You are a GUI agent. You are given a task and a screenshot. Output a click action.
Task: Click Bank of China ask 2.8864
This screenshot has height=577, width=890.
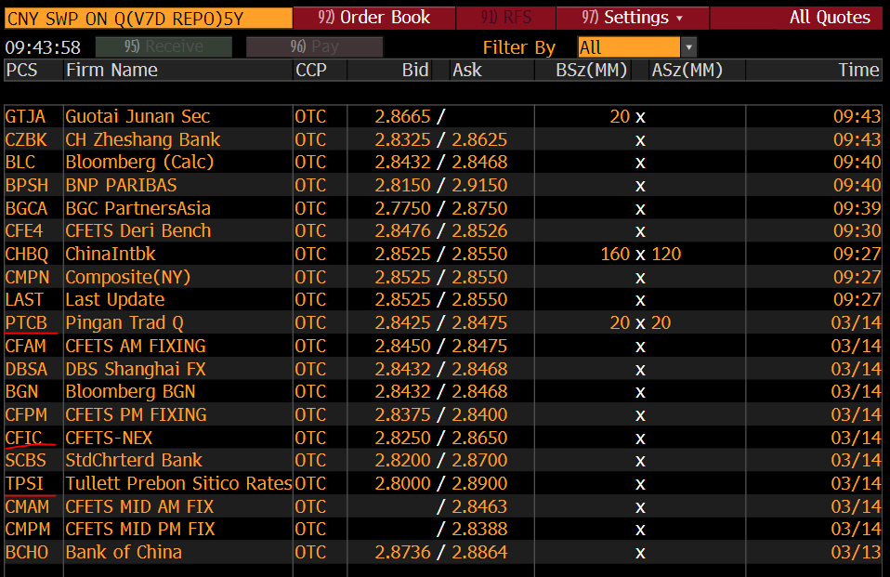[479, 552]
